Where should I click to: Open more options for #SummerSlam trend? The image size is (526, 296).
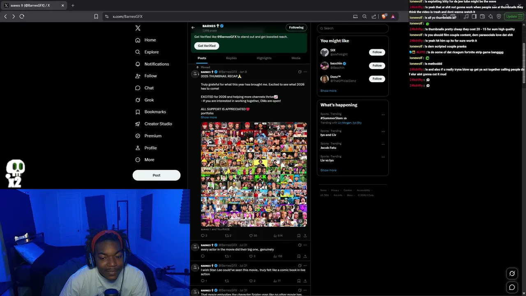point(383,115)
